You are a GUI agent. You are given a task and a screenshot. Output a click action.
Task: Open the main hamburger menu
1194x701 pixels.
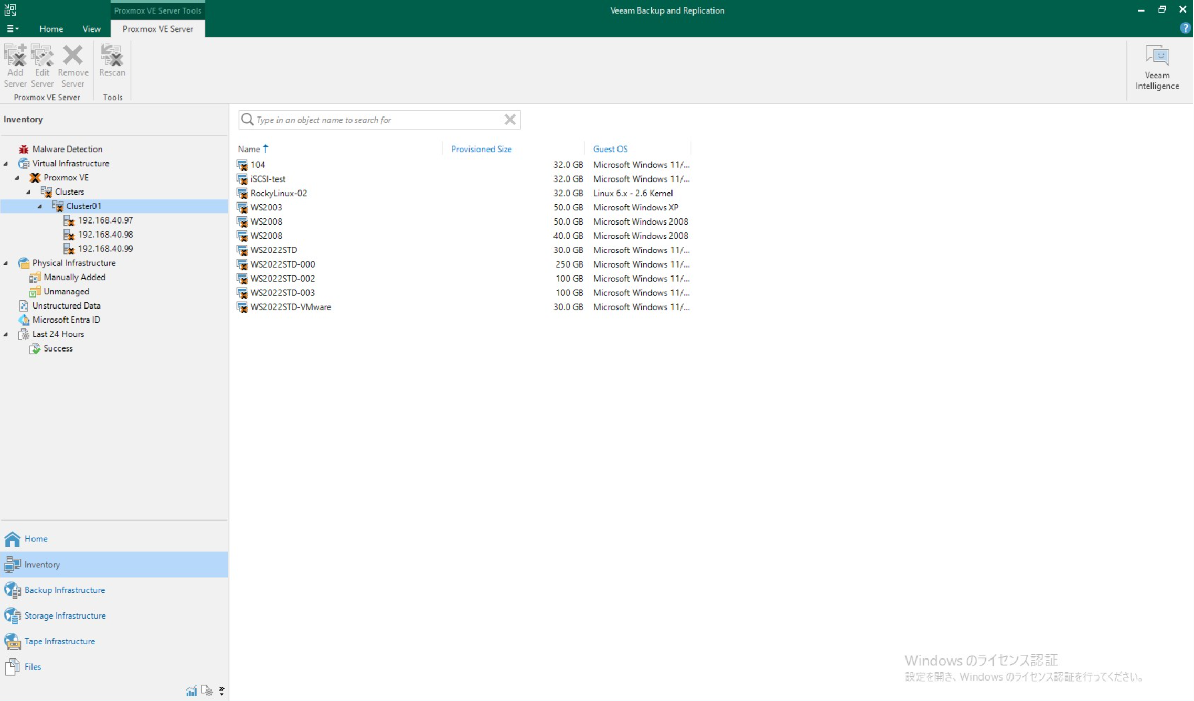coord(13,29)
